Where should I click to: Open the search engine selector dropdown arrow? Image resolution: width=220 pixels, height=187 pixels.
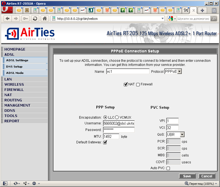click(175, 19)
